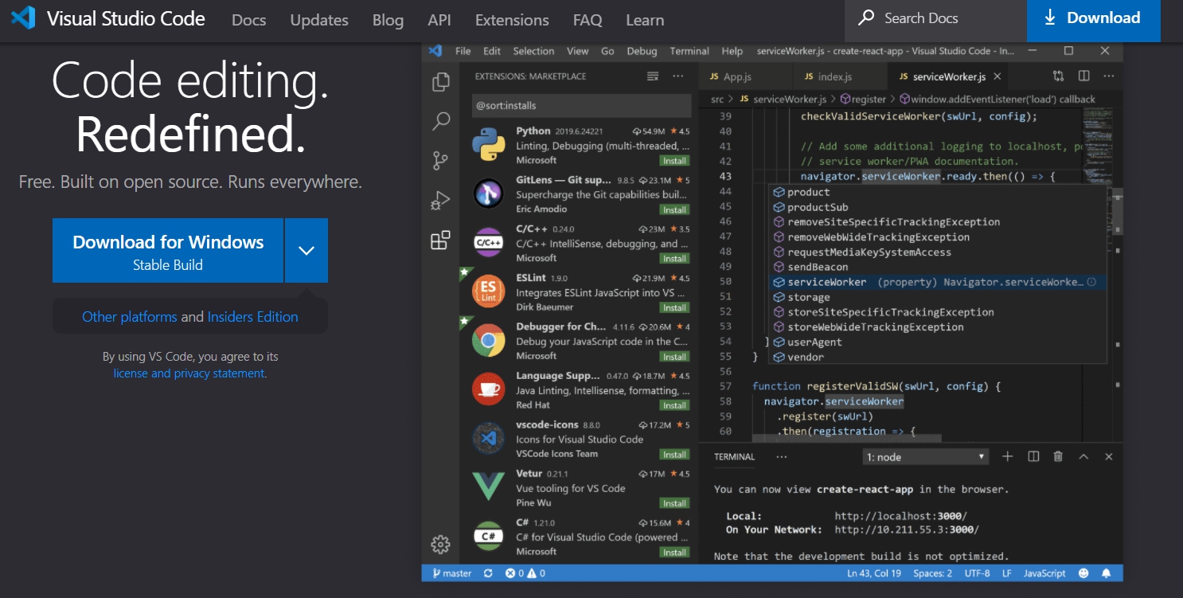Install the Python extension
The image size is (1183, 598).
(674, 161)
